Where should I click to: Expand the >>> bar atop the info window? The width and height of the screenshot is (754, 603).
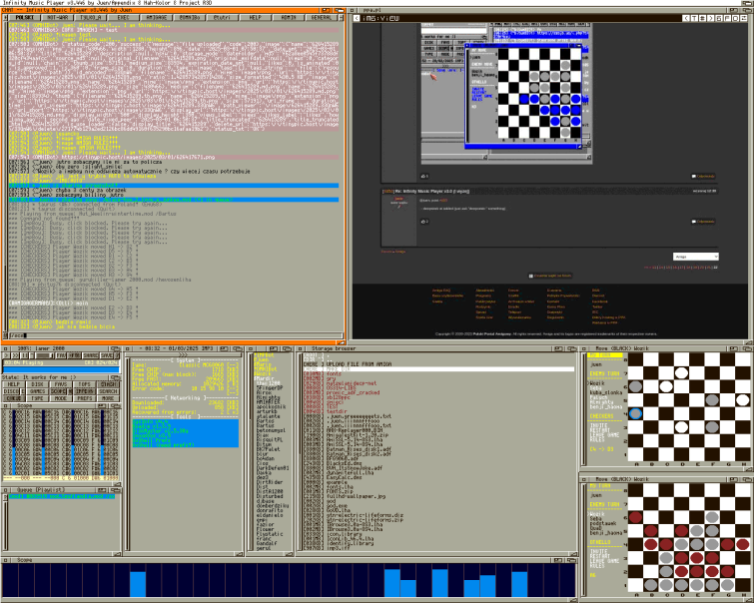[x=183, y=354]
